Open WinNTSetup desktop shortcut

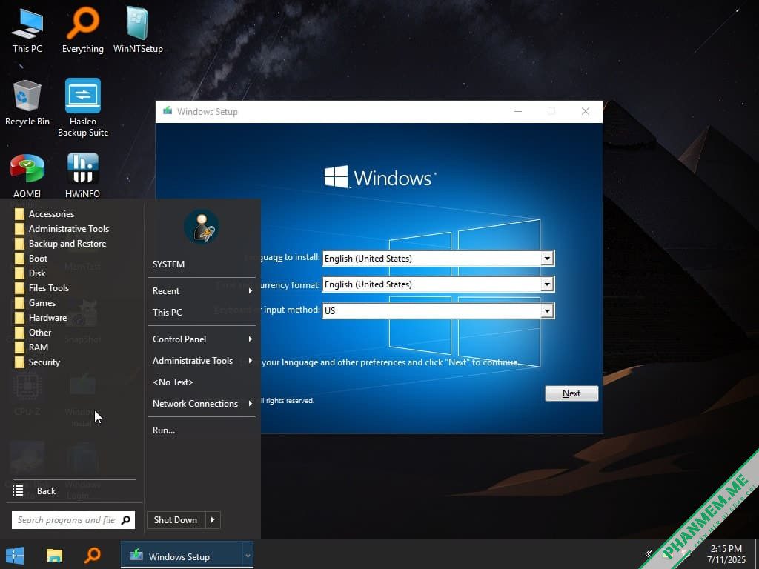[138, 30]
